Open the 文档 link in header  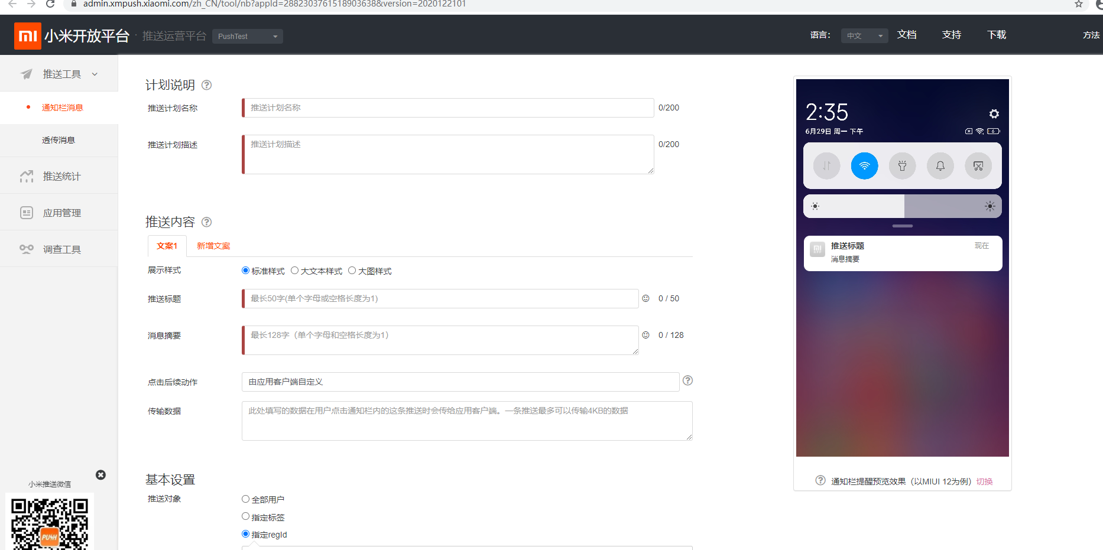click(x=906, y=35)
